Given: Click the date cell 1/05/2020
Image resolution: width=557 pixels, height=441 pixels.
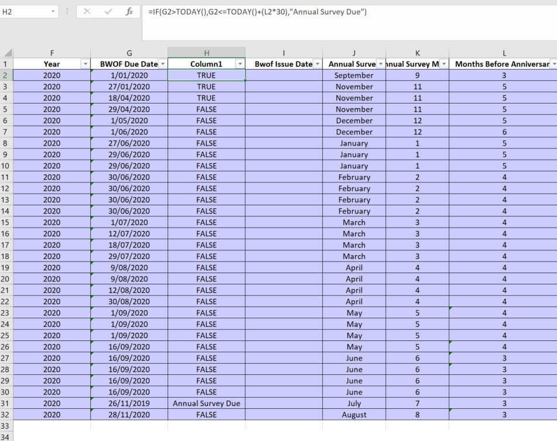Looking at the screenshot, I should tap(129, 120).
